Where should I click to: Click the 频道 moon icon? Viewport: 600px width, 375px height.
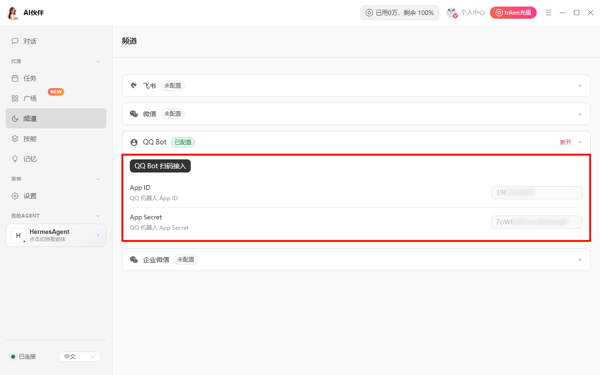(x=15, y=119)
